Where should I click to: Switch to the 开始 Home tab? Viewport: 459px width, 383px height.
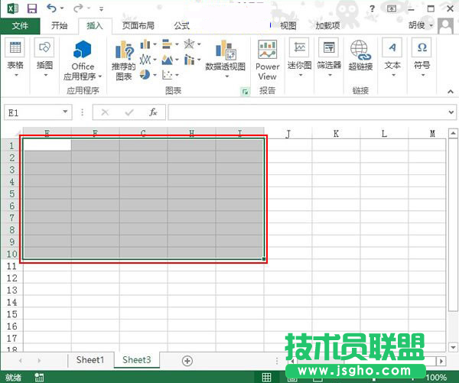point(60,26)
